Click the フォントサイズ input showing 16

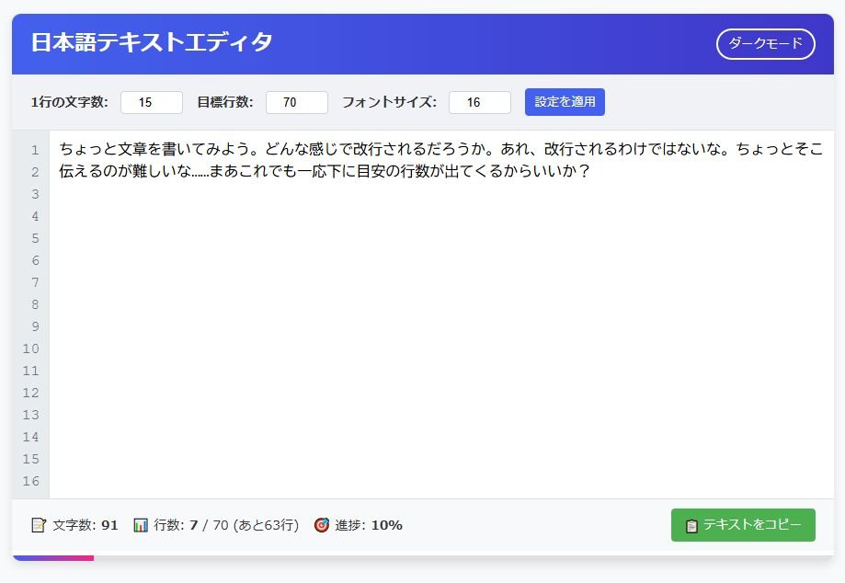(479, 102)
